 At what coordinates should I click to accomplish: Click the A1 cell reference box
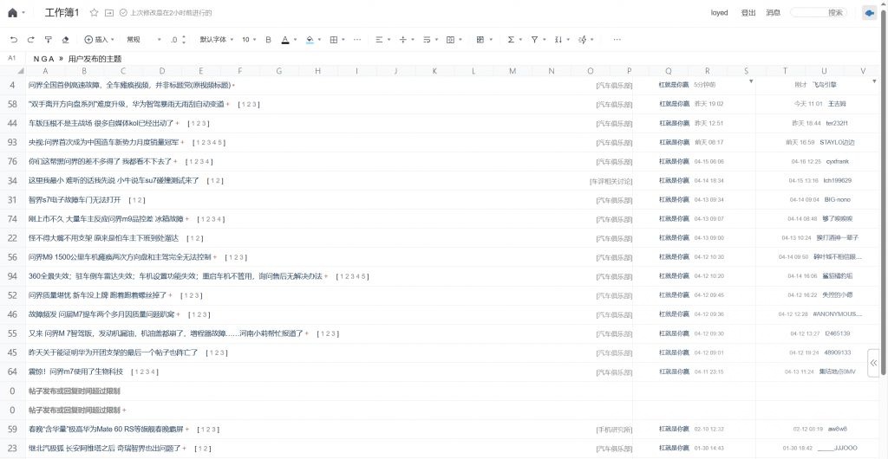12,58
